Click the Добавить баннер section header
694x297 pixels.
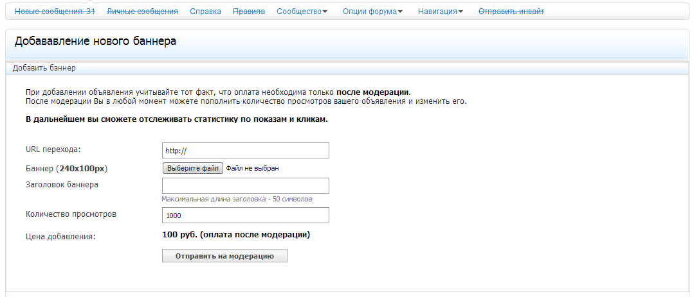pyautogui.click(x=44, y=67)
